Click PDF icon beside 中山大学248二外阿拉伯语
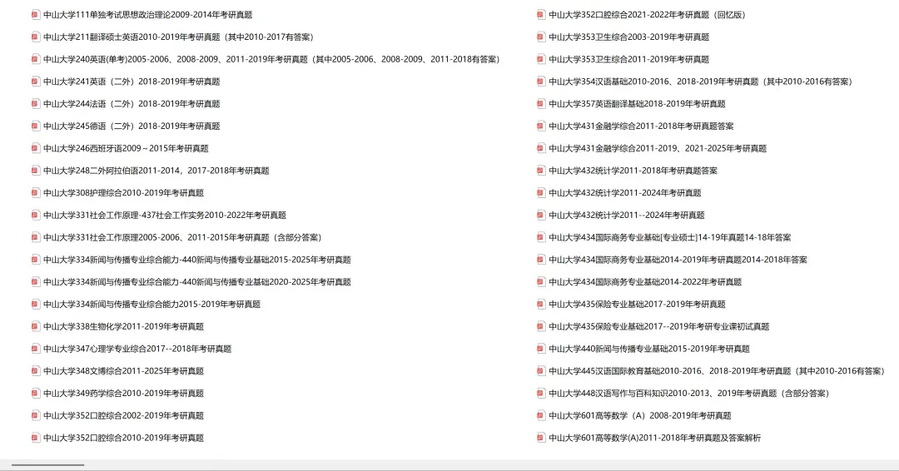 click(x=36, y=171)
